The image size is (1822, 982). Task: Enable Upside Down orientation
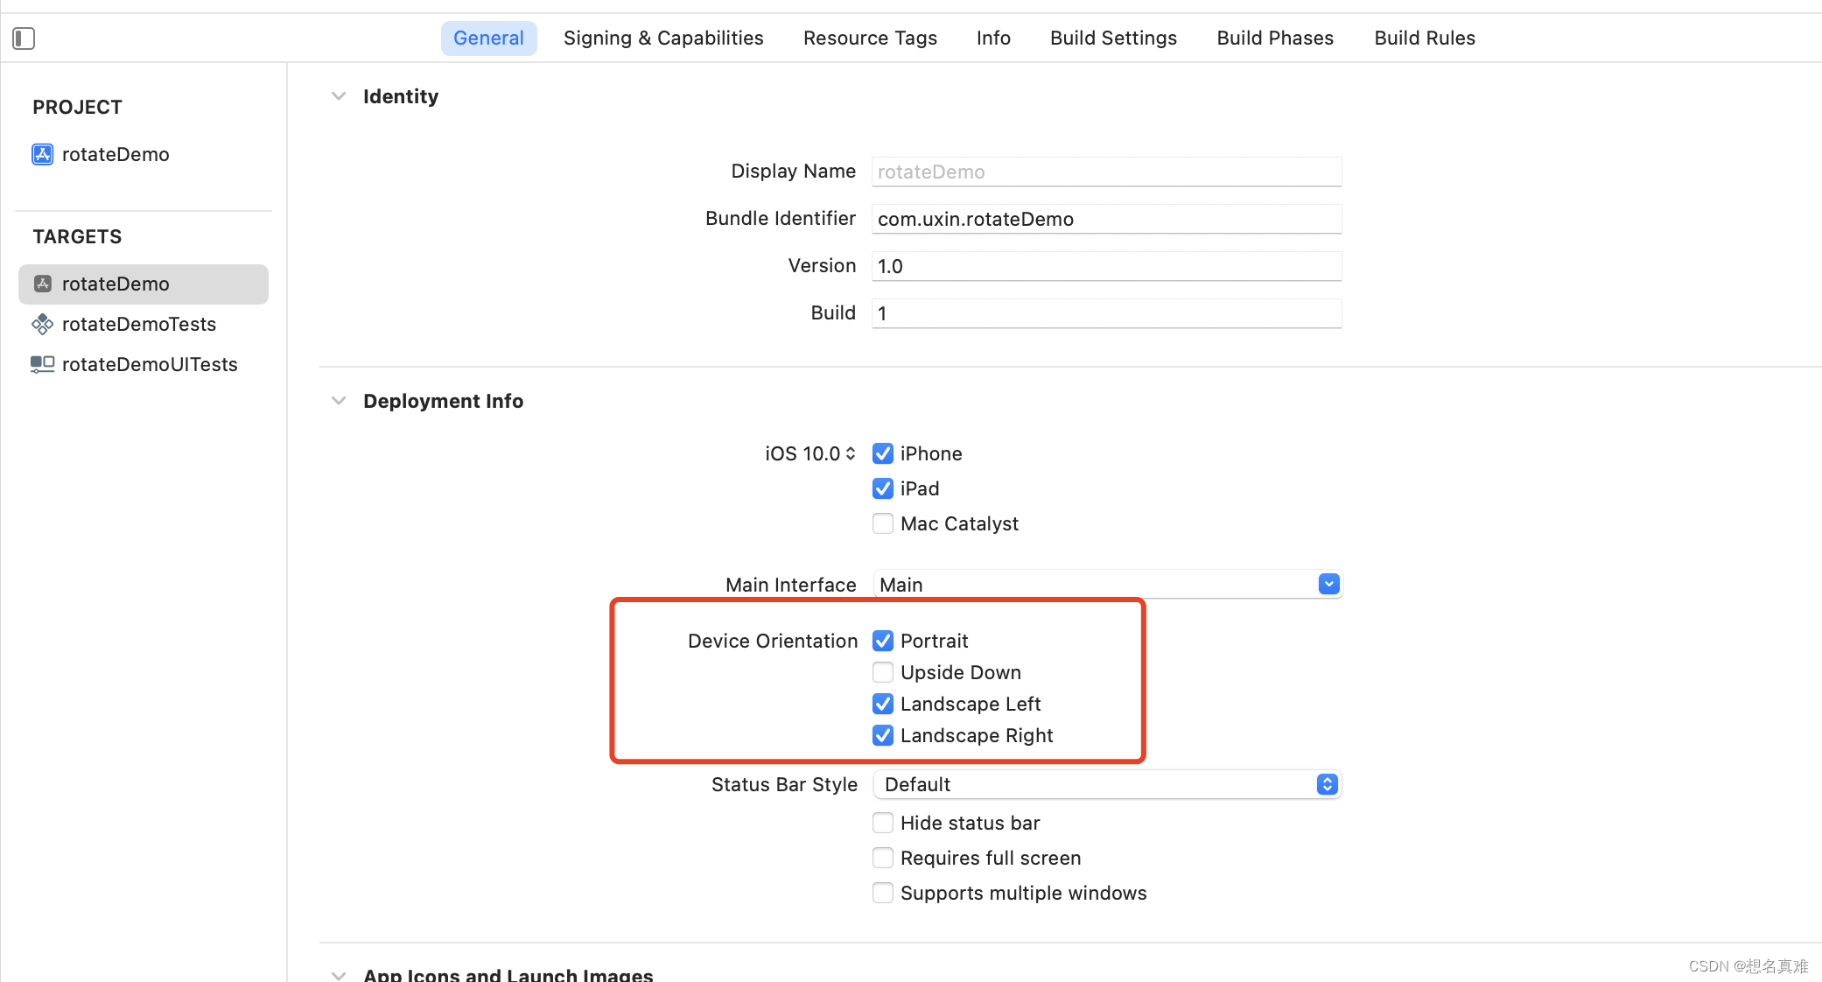(883, 672)
